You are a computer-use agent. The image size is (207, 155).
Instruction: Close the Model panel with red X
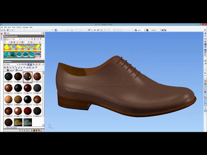pyautogui.click(x=44, y=33)
